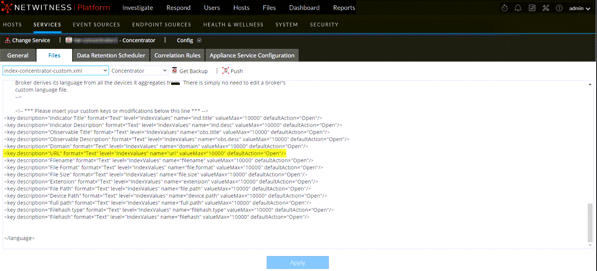Click the highlighted URL key line

[145, 153]
